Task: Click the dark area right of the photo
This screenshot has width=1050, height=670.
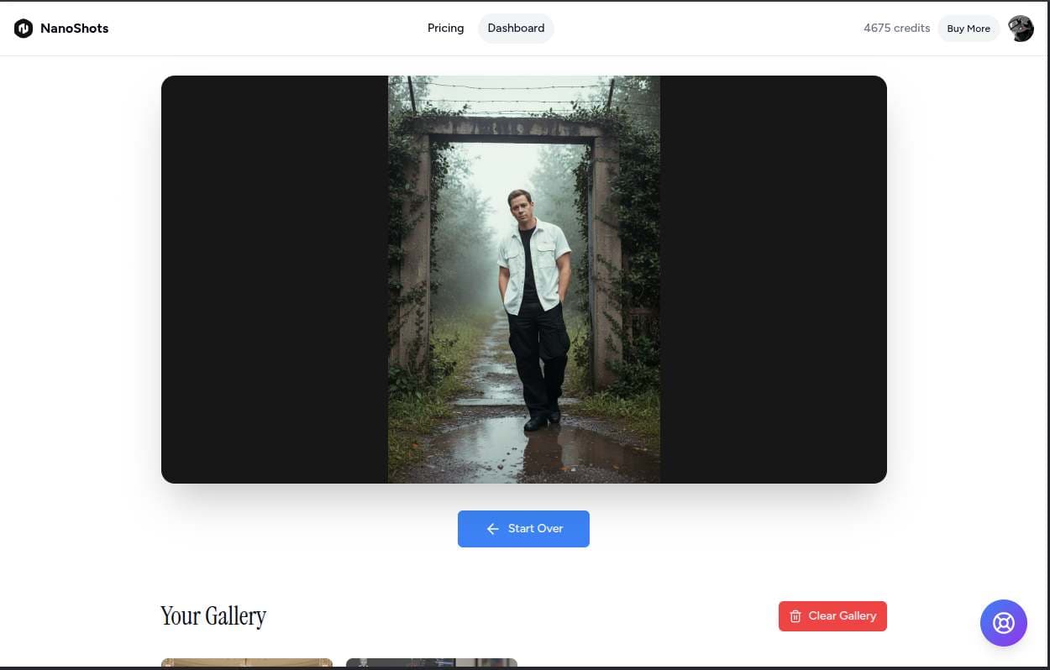Action: [773, 279]
